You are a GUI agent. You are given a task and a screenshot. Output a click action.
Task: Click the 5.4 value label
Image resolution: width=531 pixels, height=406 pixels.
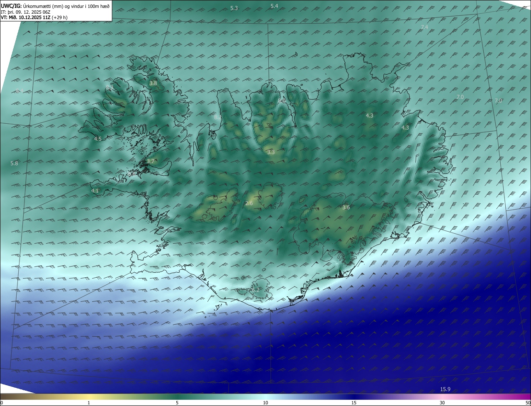[274, 6]
